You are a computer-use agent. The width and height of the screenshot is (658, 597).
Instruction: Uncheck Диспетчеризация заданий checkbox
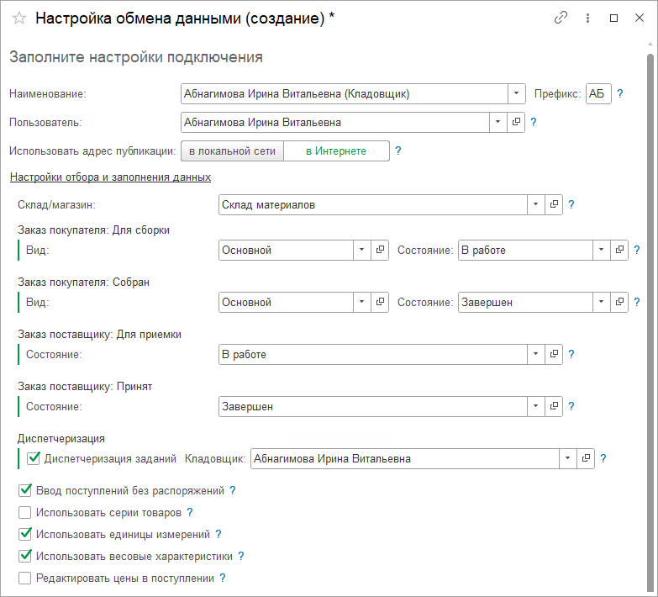pos(34,458)
